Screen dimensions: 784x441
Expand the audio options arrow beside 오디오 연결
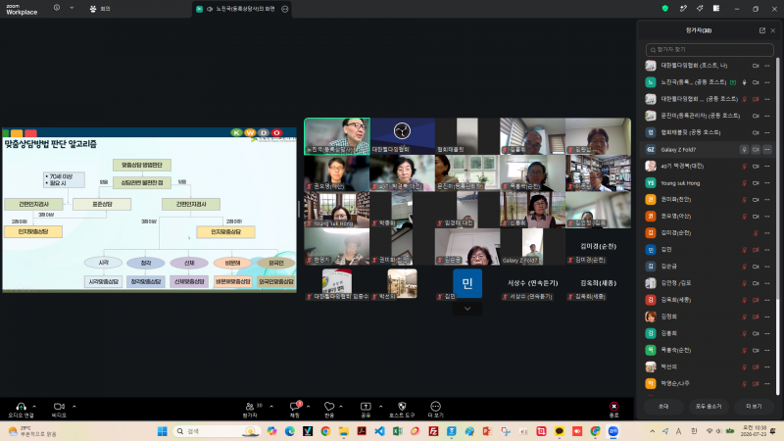point(34,406)
